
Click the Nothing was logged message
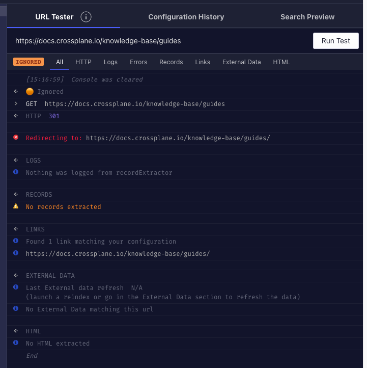pyautogui.click(x=99, y=172)
